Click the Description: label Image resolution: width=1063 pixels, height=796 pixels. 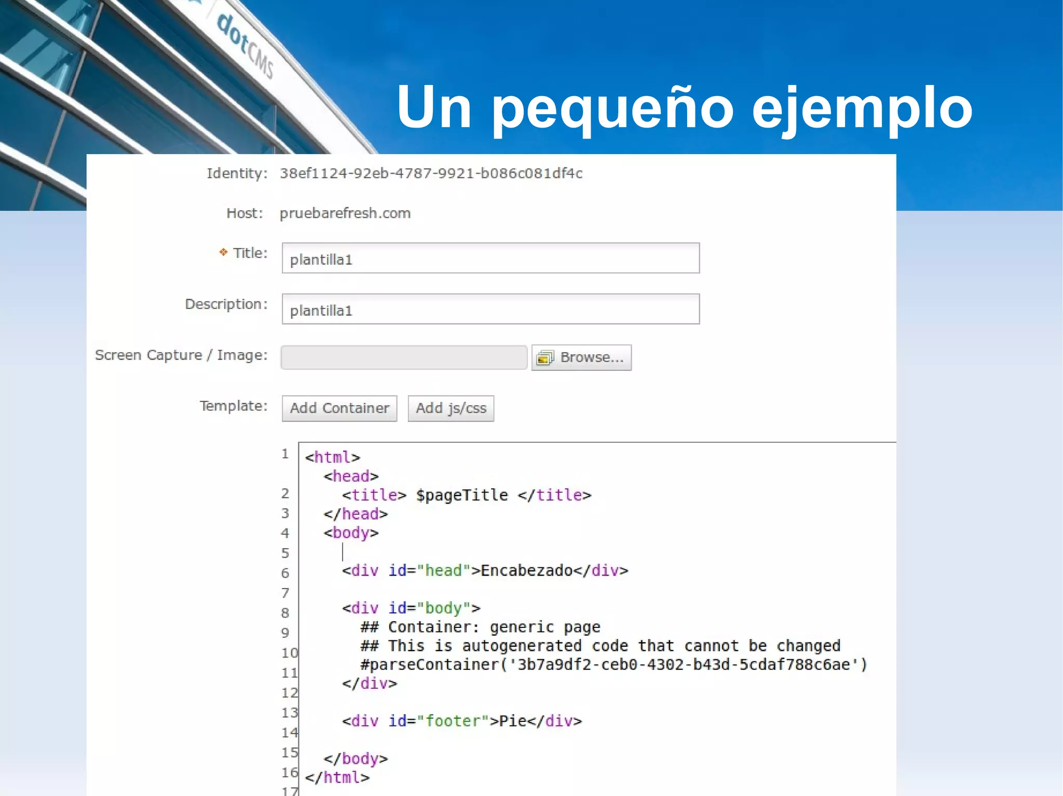coord(226,304)
